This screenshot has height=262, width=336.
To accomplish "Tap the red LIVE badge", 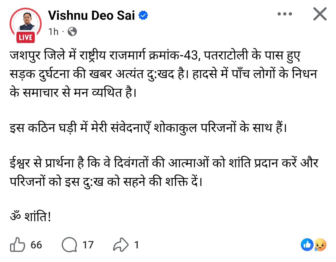I will tap(26, 37).
